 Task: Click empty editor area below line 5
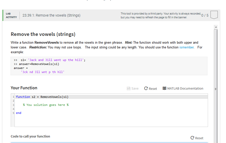[x=111, y=121]
